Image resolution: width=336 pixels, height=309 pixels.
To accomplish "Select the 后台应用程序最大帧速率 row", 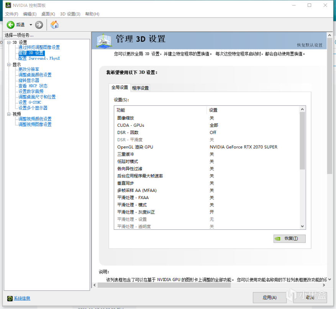I will tap(207, 176).
